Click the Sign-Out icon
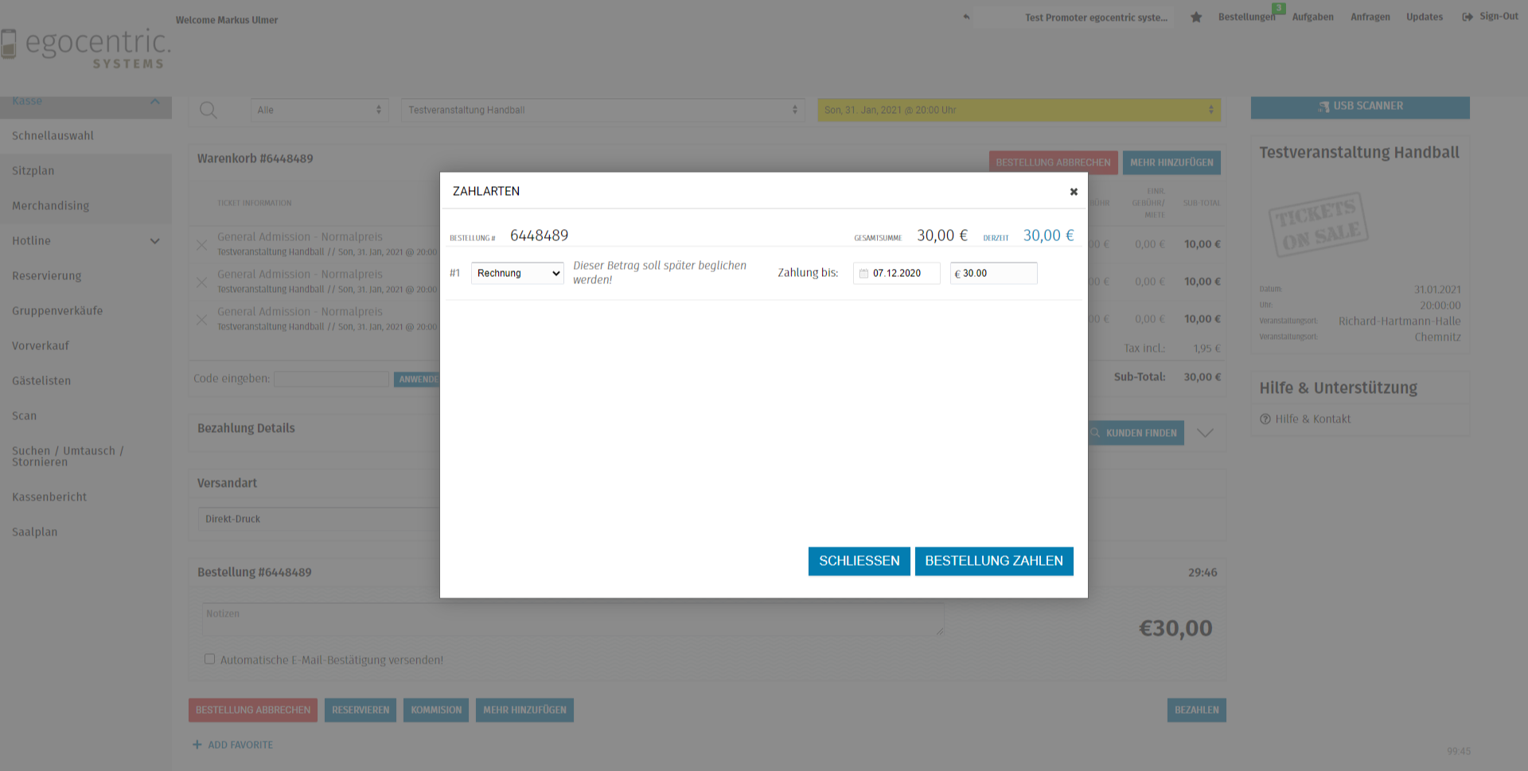1528x771 pixels. click(1467, 17)
